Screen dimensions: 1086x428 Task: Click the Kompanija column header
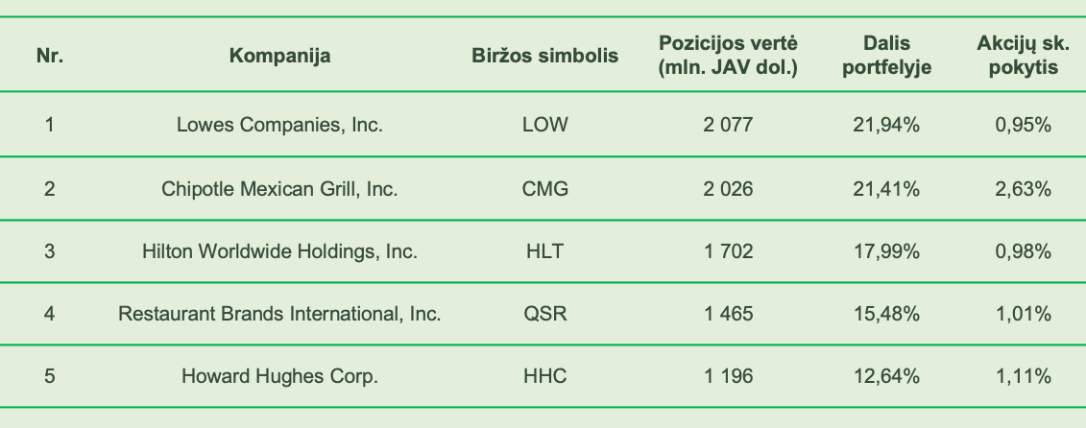click(279, 56)
